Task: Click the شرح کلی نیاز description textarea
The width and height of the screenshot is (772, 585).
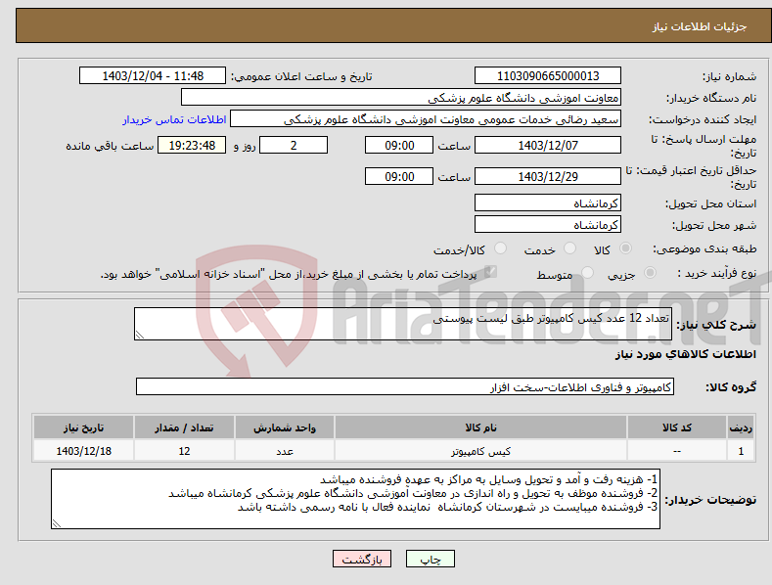Action: (403, 324)
